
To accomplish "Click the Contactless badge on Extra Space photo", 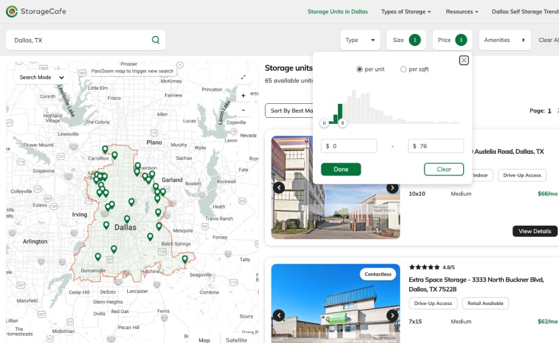I will point(378,274).
